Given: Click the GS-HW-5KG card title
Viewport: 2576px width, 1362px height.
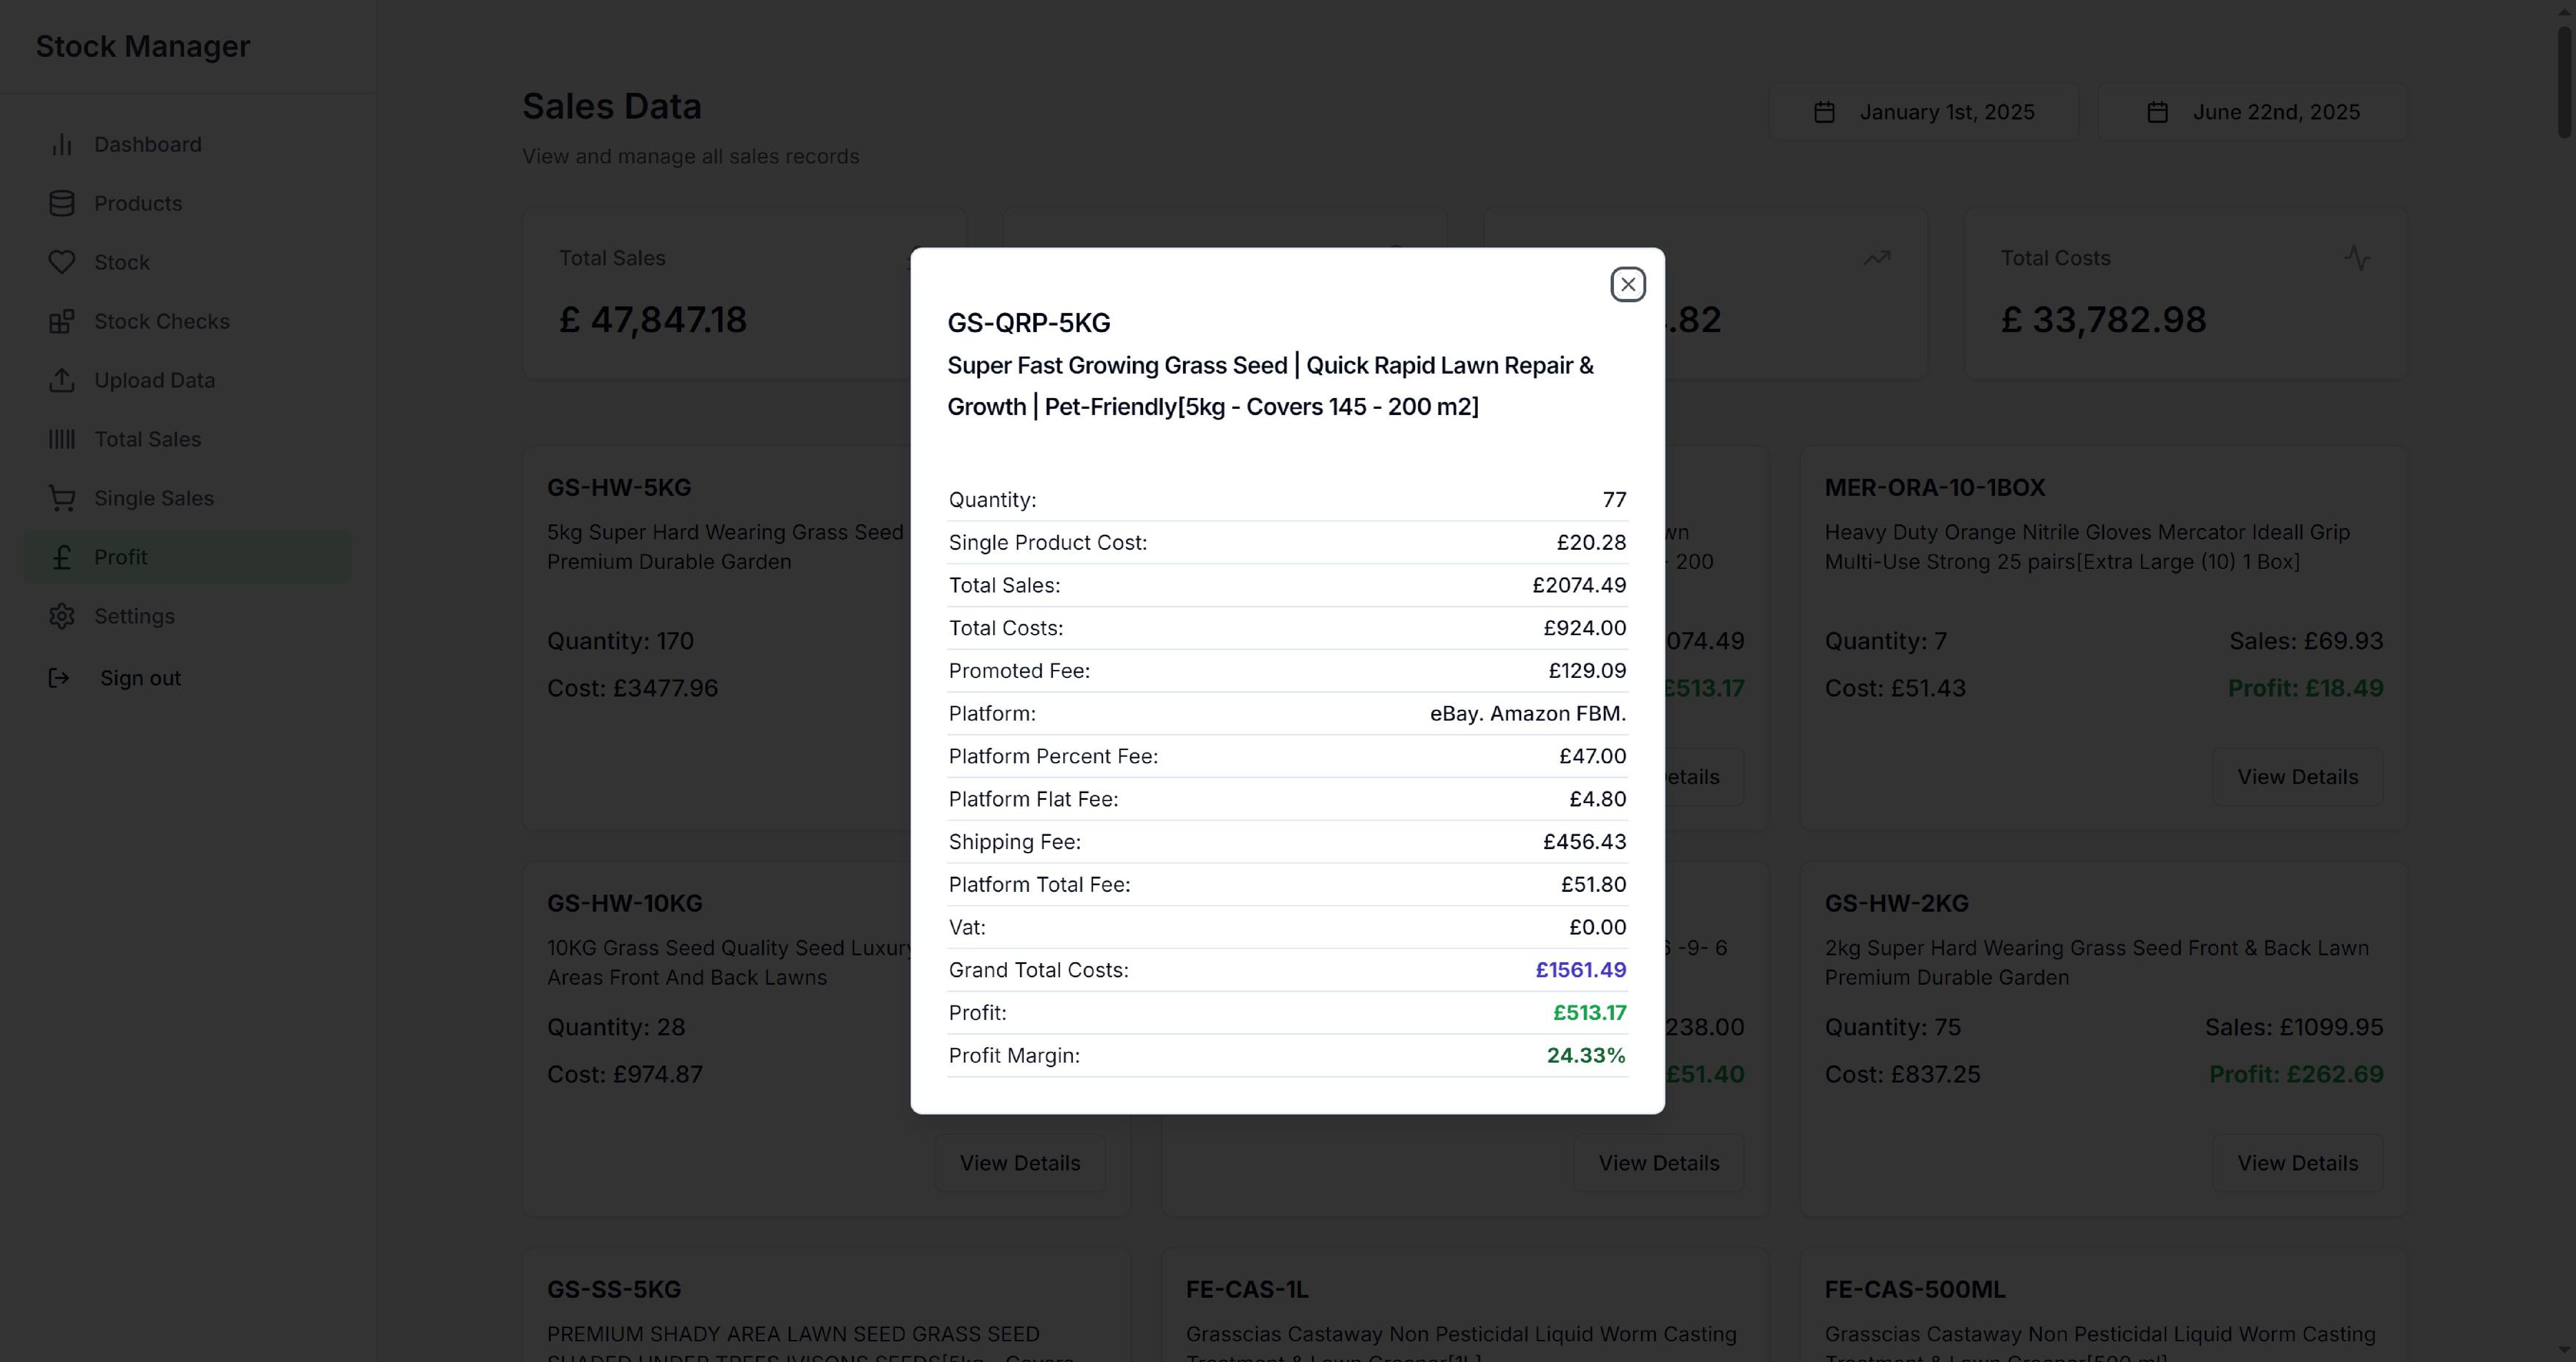Looking at the screenshot, I should [x=619, y=488].
